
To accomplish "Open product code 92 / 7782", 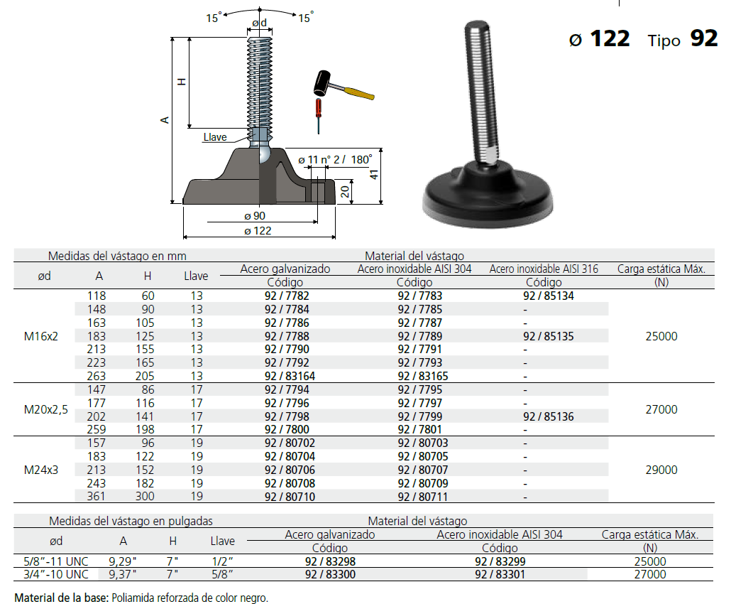I will 287,296.
